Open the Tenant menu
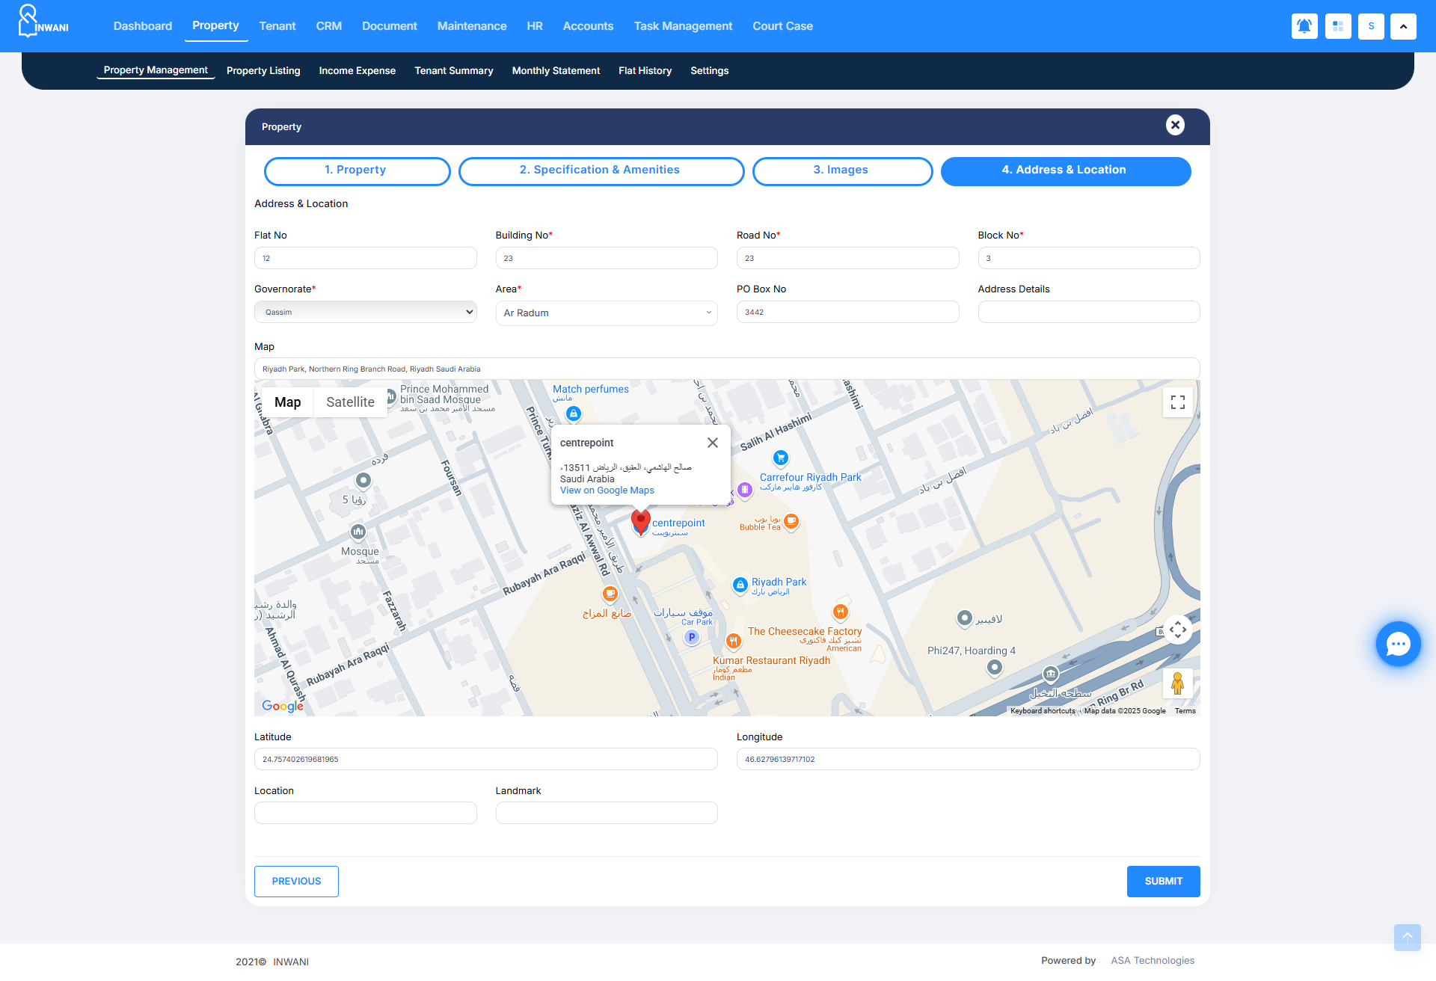The height and width of the screenshot is (981, 1436). point(277,26)
